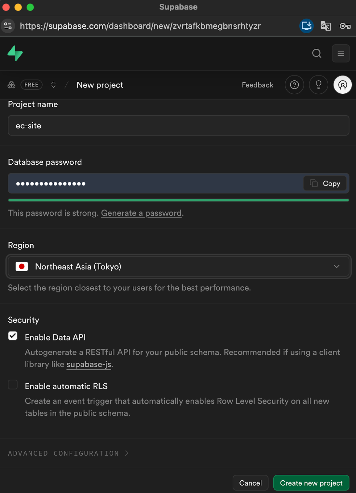Open the organization switcher chevrons
This screenshot has height=493, width=356.
tap(53, 85)
